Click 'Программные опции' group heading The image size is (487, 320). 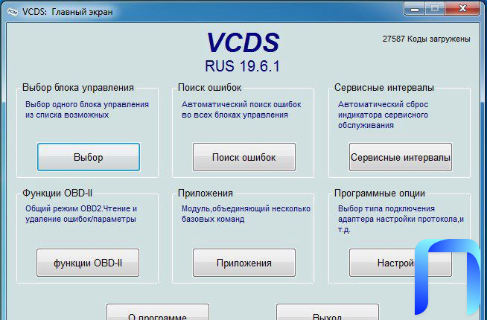(380, 193)
